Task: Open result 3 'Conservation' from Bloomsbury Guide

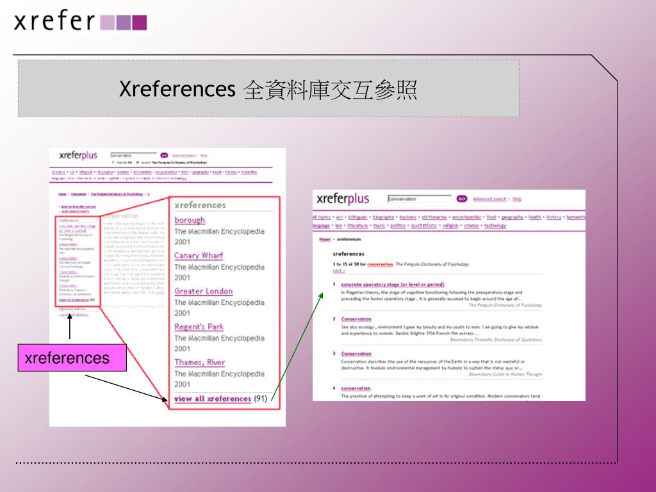Action: point(356,354)
